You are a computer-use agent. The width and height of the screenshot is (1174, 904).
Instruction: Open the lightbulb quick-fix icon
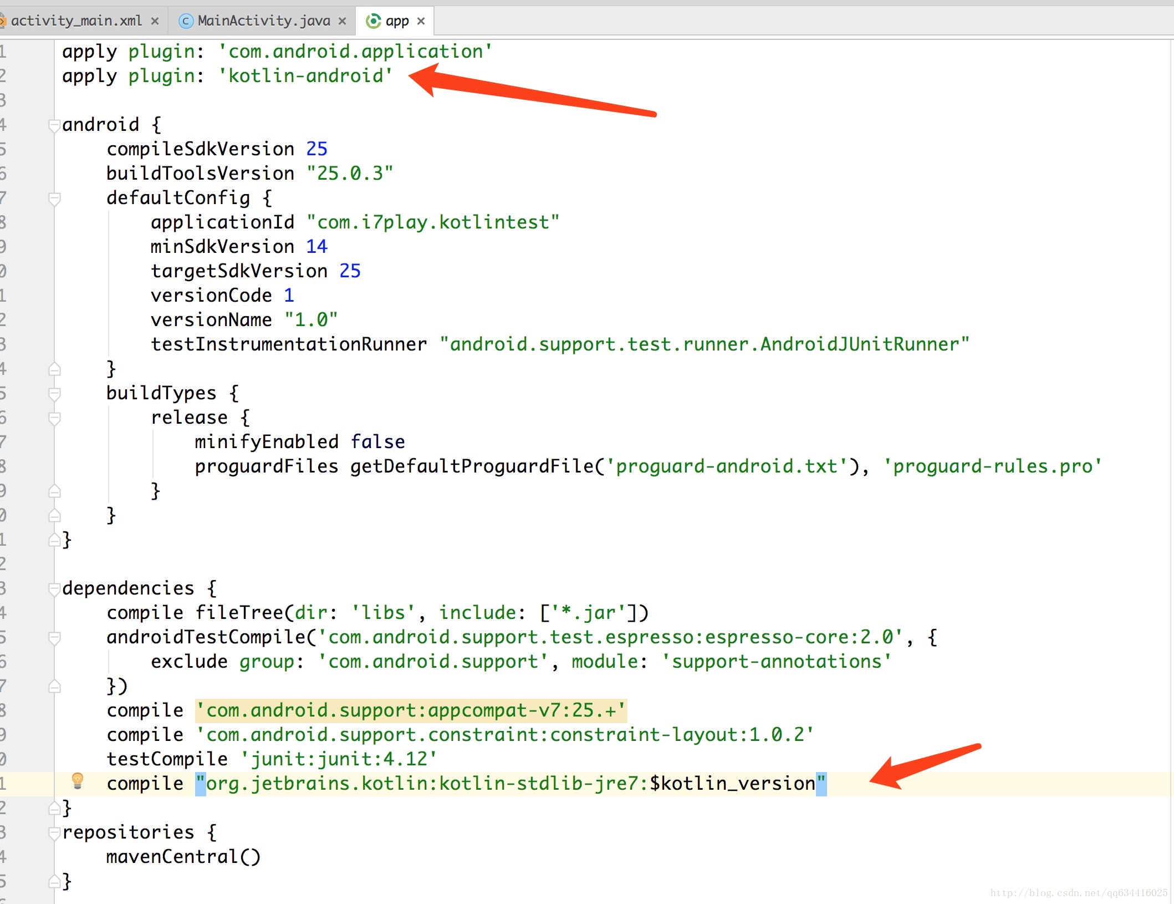(x=78, y=781)
